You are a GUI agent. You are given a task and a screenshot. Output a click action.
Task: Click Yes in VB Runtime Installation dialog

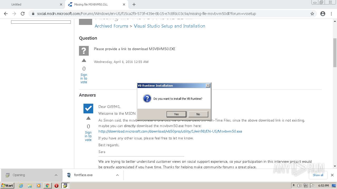[x=176, y=114]
